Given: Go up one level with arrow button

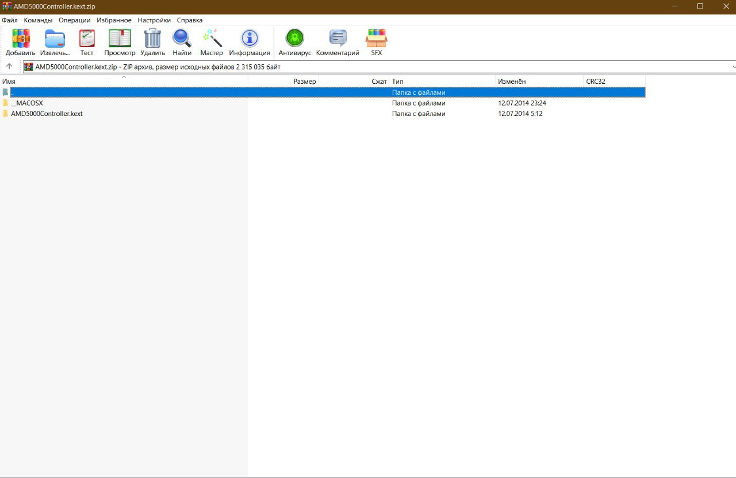Looking at the screenshot, I should point(9,67).
